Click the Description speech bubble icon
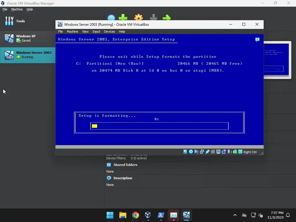Screen dimensions: 296x222 pyautogui.click(x=109, y=178)
